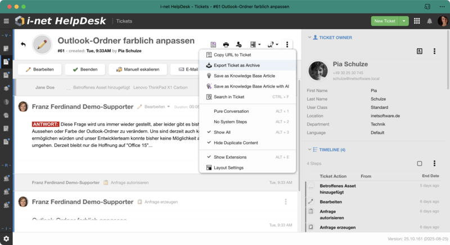Viewport: 450px width, 245px height.
Task: Open the hamburger navigation menu
Action: pyautogui.click(x=6, y=21)
